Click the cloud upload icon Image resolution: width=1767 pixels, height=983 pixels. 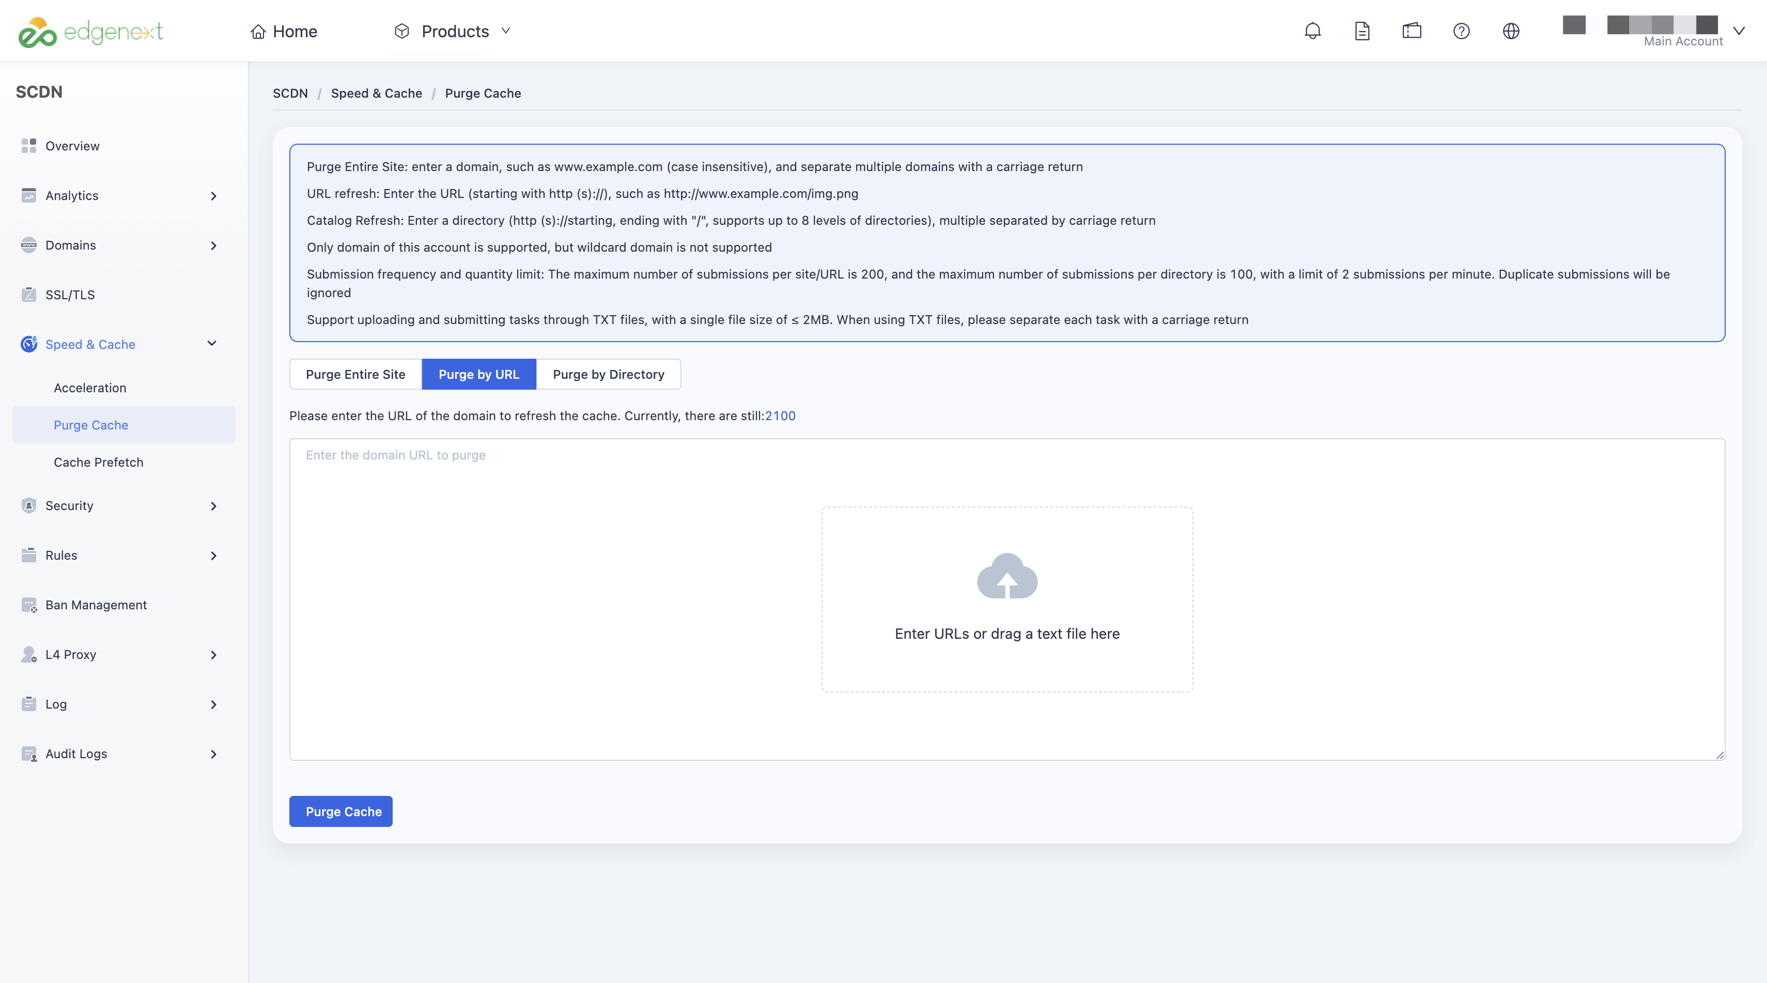[x=1007, y=576]
